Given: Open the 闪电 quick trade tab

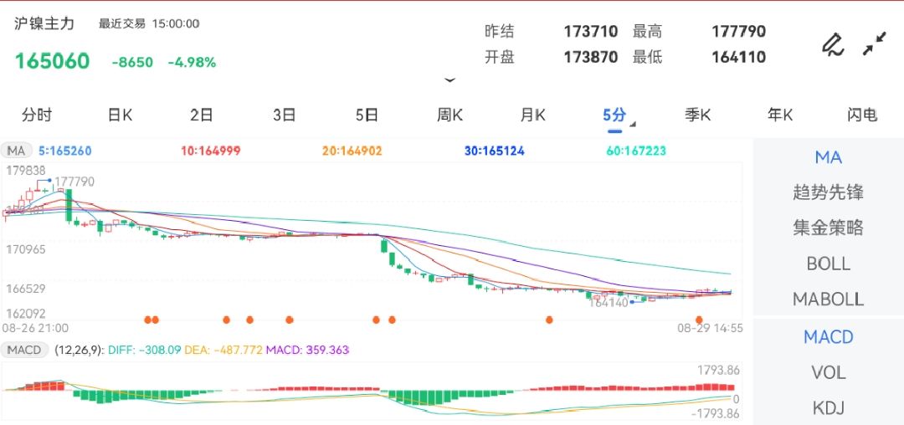Looking at the screenshot, I should click(x=861, y=115).
